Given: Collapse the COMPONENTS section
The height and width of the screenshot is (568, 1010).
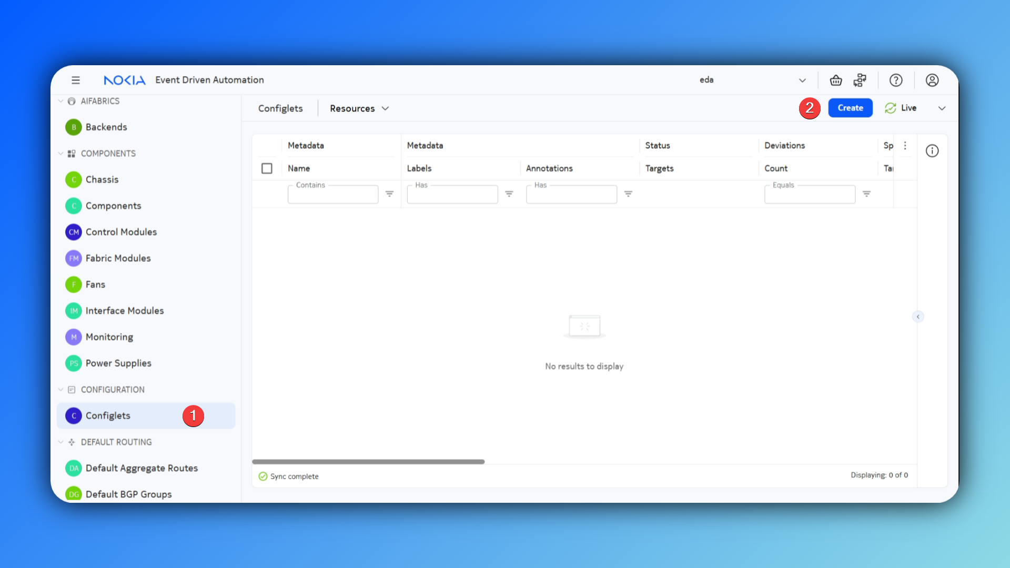Looking at the screenshot, I should (x=61, y=154).
